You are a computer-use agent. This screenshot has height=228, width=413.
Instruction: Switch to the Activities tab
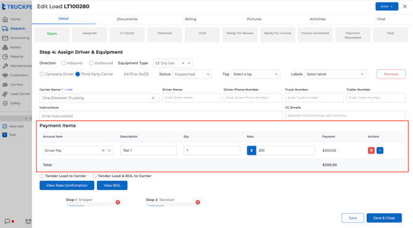pyautogui.click(x=317, y=19)
